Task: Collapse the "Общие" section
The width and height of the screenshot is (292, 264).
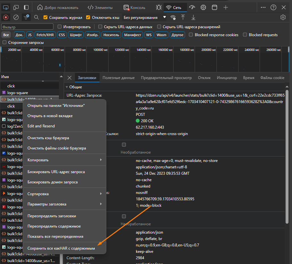Action: (67, 87)
